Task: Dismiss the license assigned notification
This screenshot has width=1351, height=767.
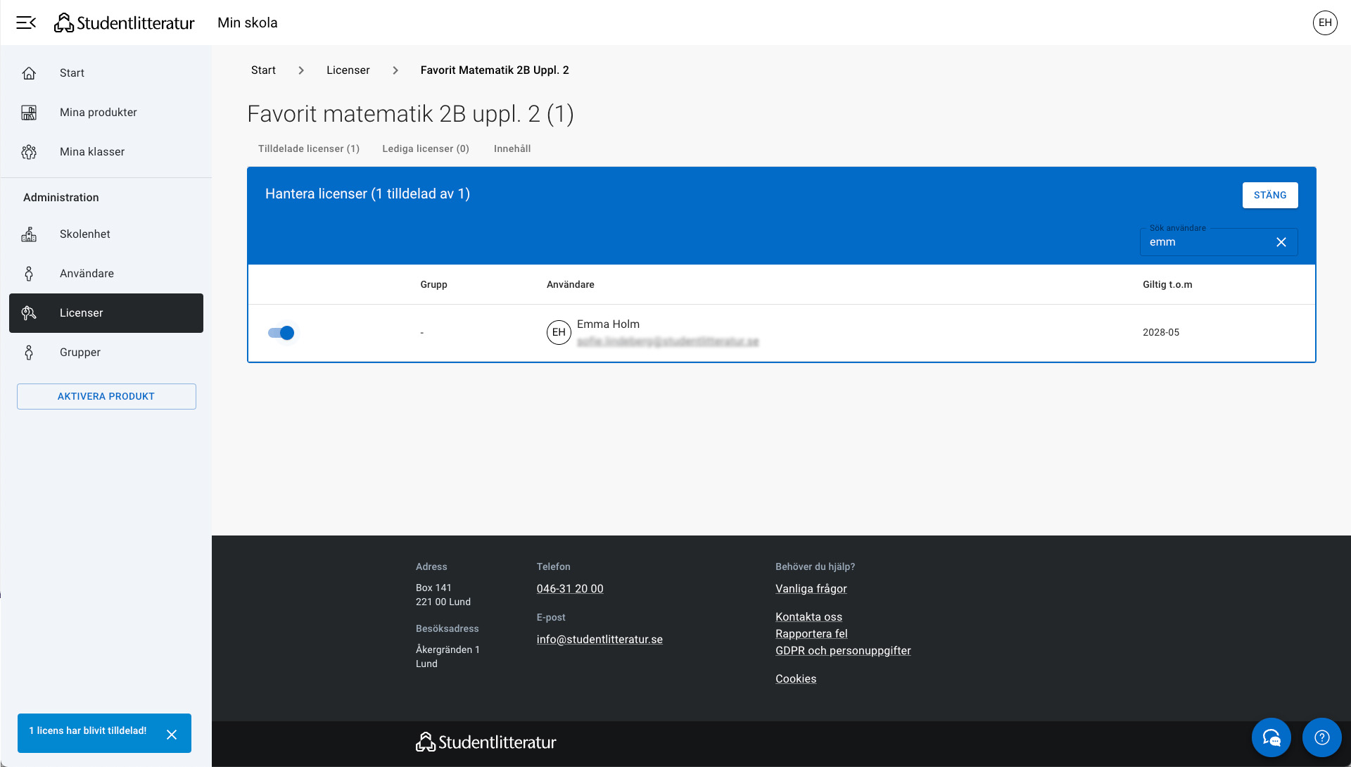Action: 172,734
